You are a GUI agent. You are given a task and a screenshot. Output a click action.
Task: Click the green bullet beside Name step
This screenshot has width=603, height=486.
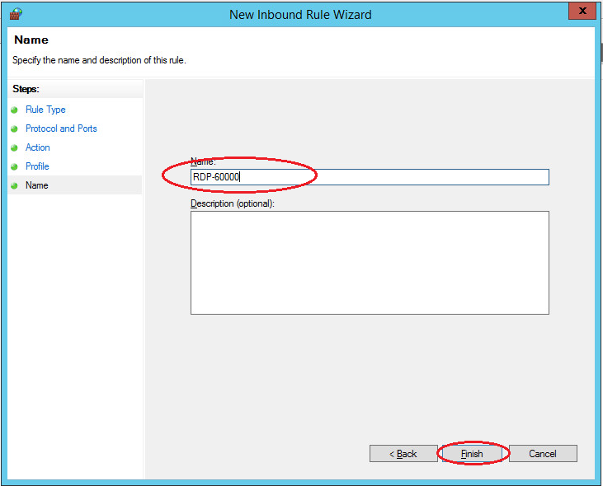(15, 186)
